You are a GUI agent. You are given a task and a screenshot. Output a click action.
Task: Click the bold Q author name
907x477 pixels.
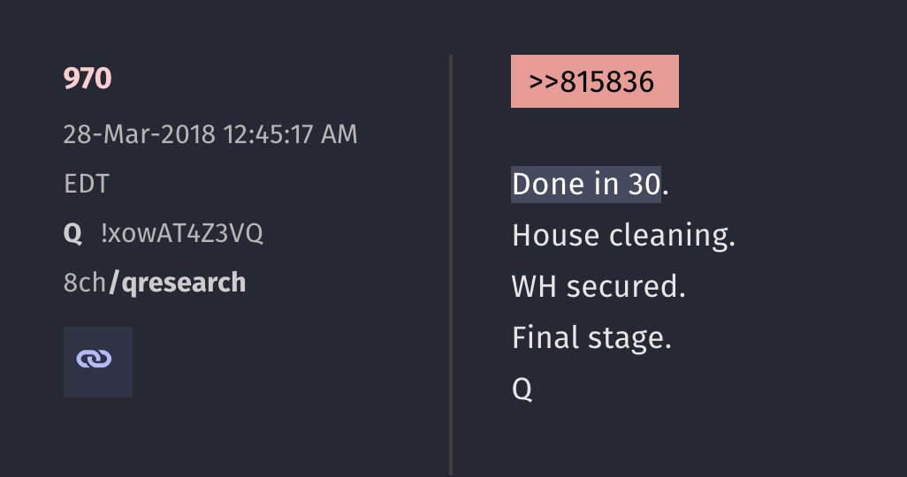click(72, 234)
